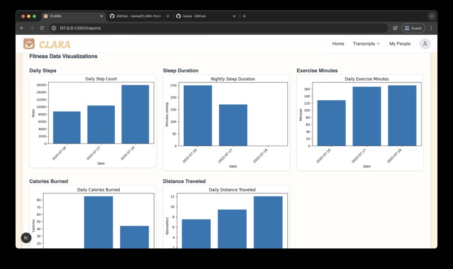The image size is (453, 269).
Task: Click the Nightly Sleep Duration chart
Action: [x=226, y=123]
